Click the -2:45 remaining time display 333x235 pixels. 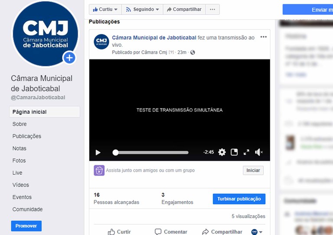209,152
